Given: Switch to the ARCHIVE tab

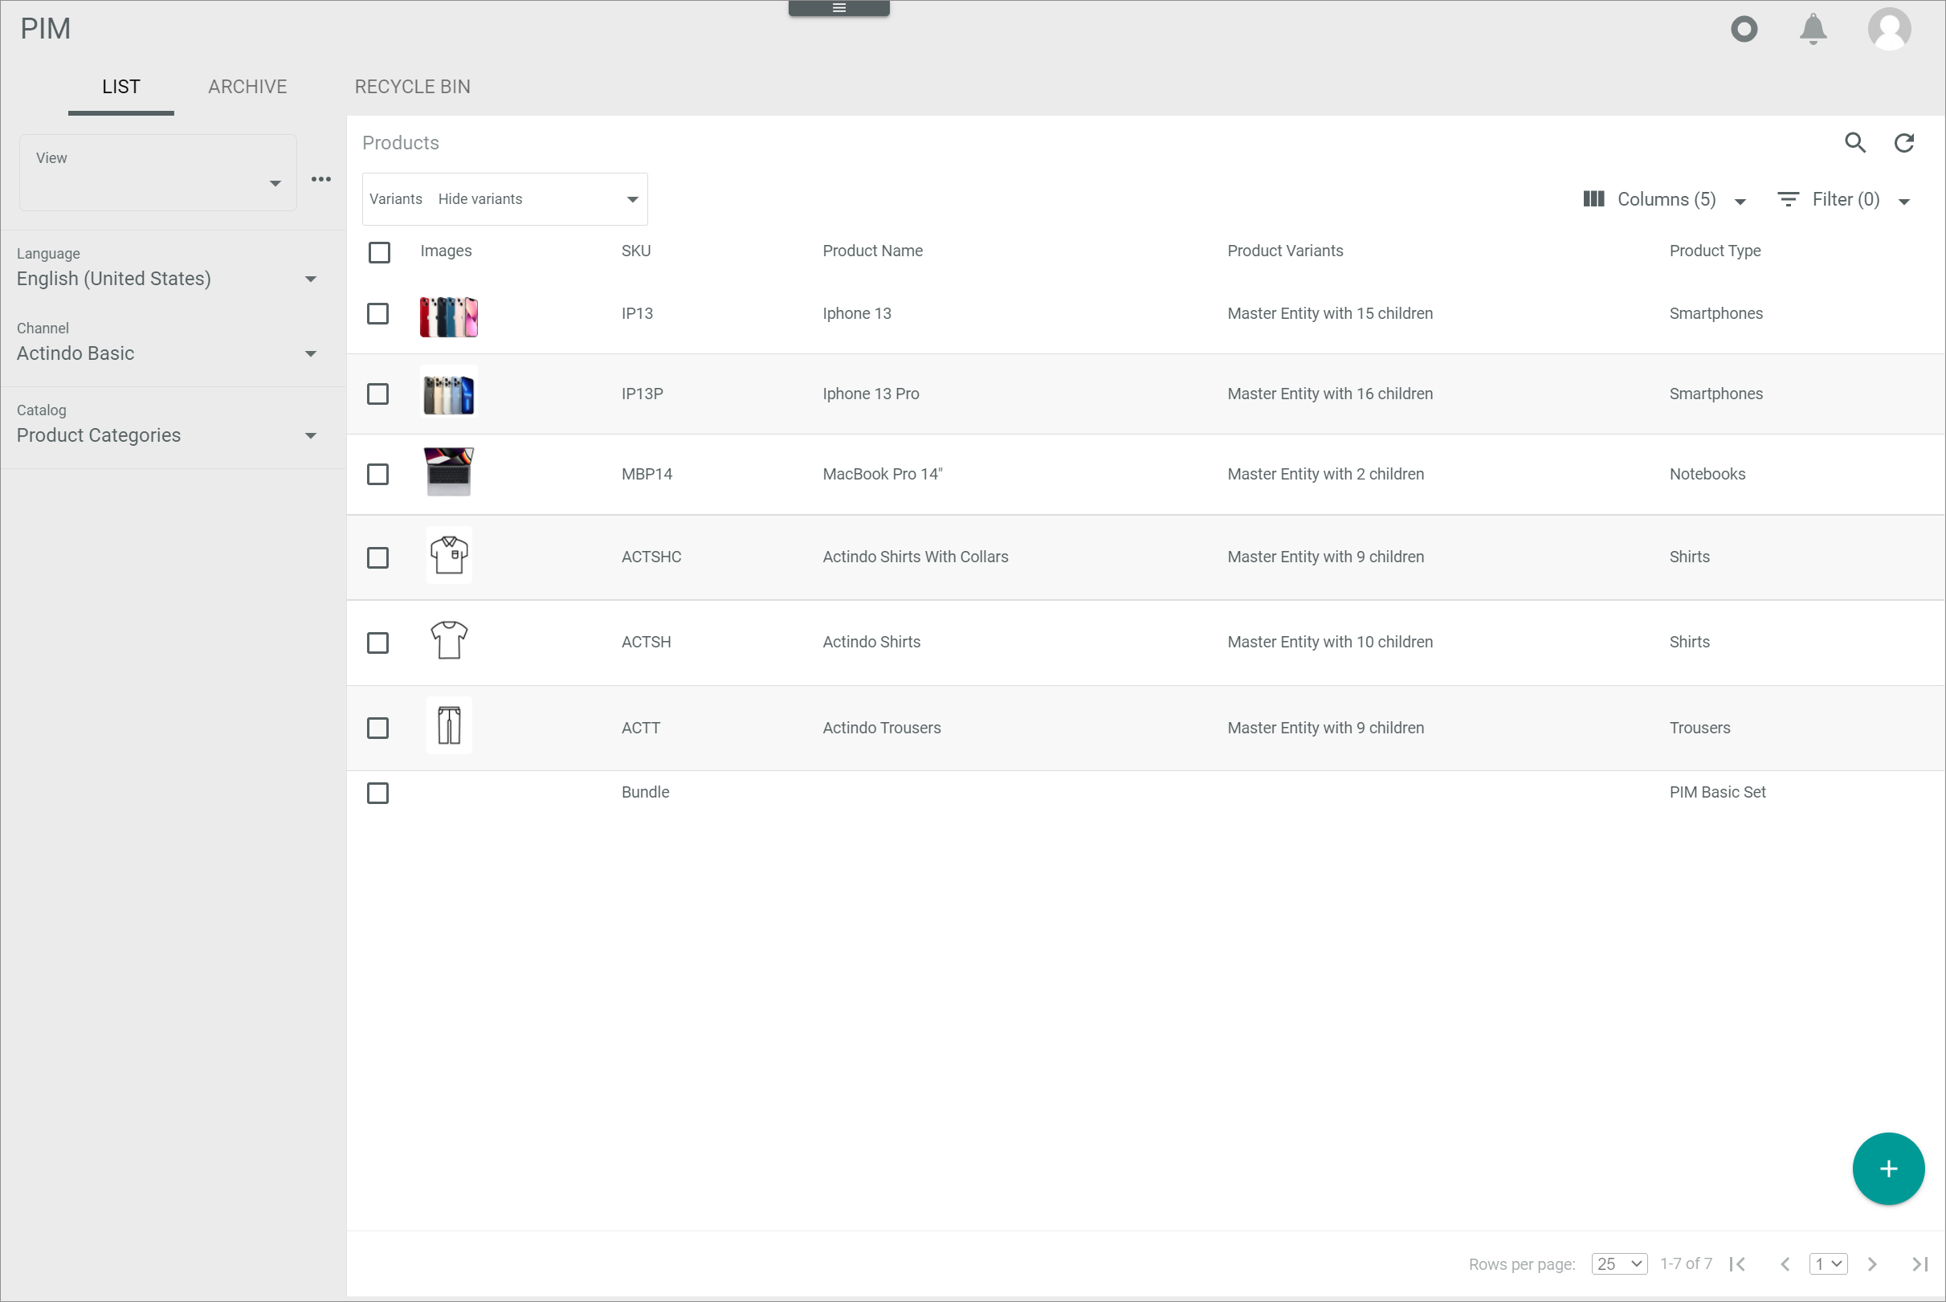Looking at the screenshot, I should 247,88.
